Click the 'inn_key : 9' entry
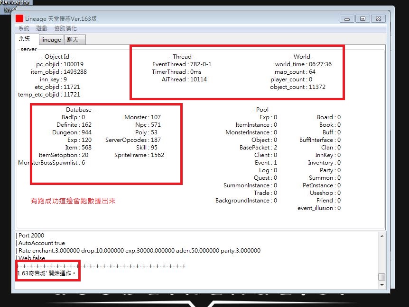 [53, 79]
